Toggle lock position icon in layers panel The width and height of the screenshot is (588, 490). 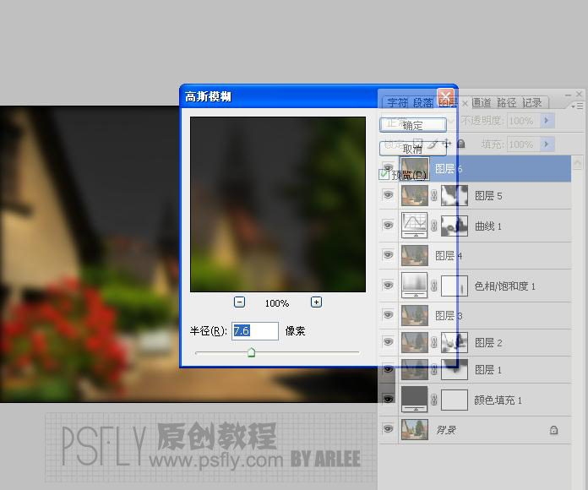[447, 144]
